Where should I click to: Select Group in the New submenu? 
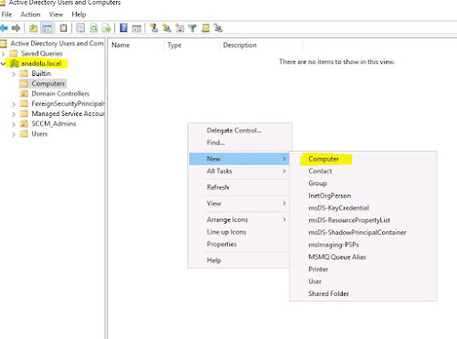pos(363,184)
